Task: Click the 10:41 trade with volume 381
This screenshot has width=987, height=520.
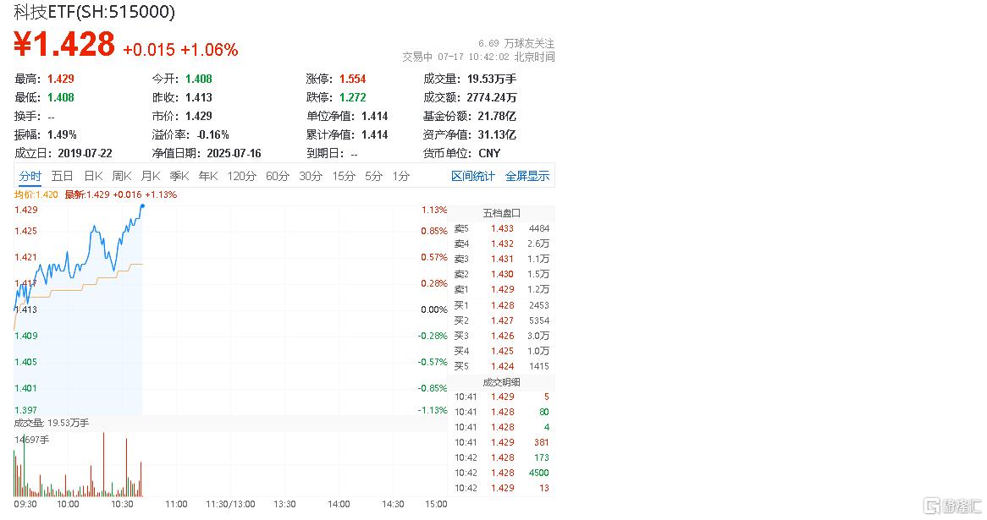Action: click(502, 442)
